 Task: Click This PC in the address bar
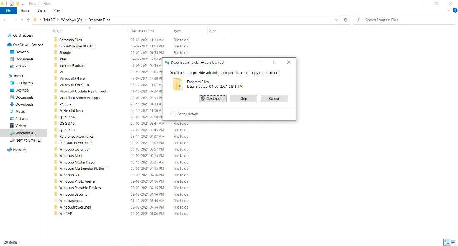point(49,20)
